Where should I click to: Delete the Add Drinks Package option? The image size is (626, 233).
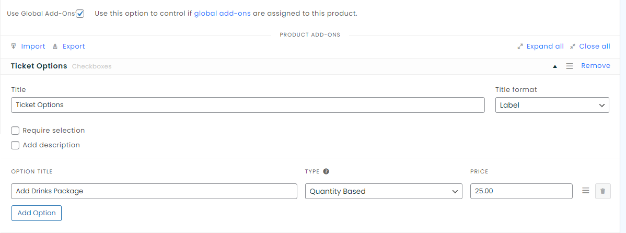602,191
